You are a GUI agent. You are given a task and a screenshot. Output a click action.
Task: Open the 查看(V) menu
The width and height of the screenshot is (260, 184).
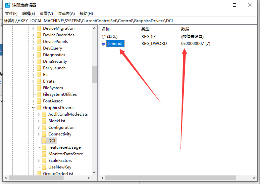(x=46, y=14)
